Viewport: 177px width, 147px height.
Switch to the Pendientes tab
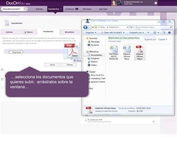(x=48, y=32)
